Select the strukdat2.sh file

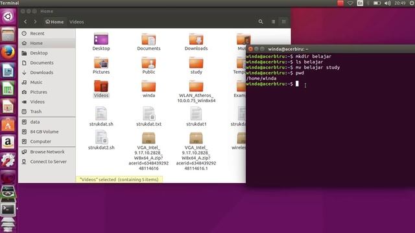pos(101,137)
